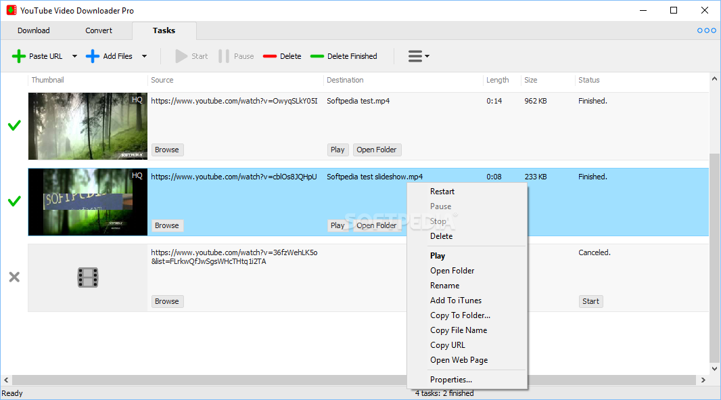Click the Status column header
The image size is (721, 400).
click(x=589, y=80)
